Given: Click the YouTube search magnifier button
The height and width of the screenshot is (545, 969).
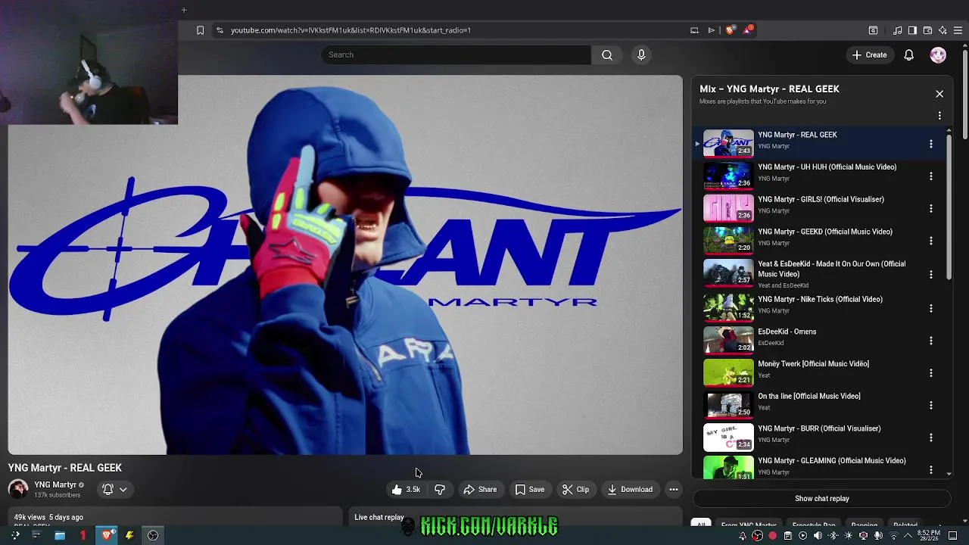Looking at the screenshot, I should click(607, 54).
